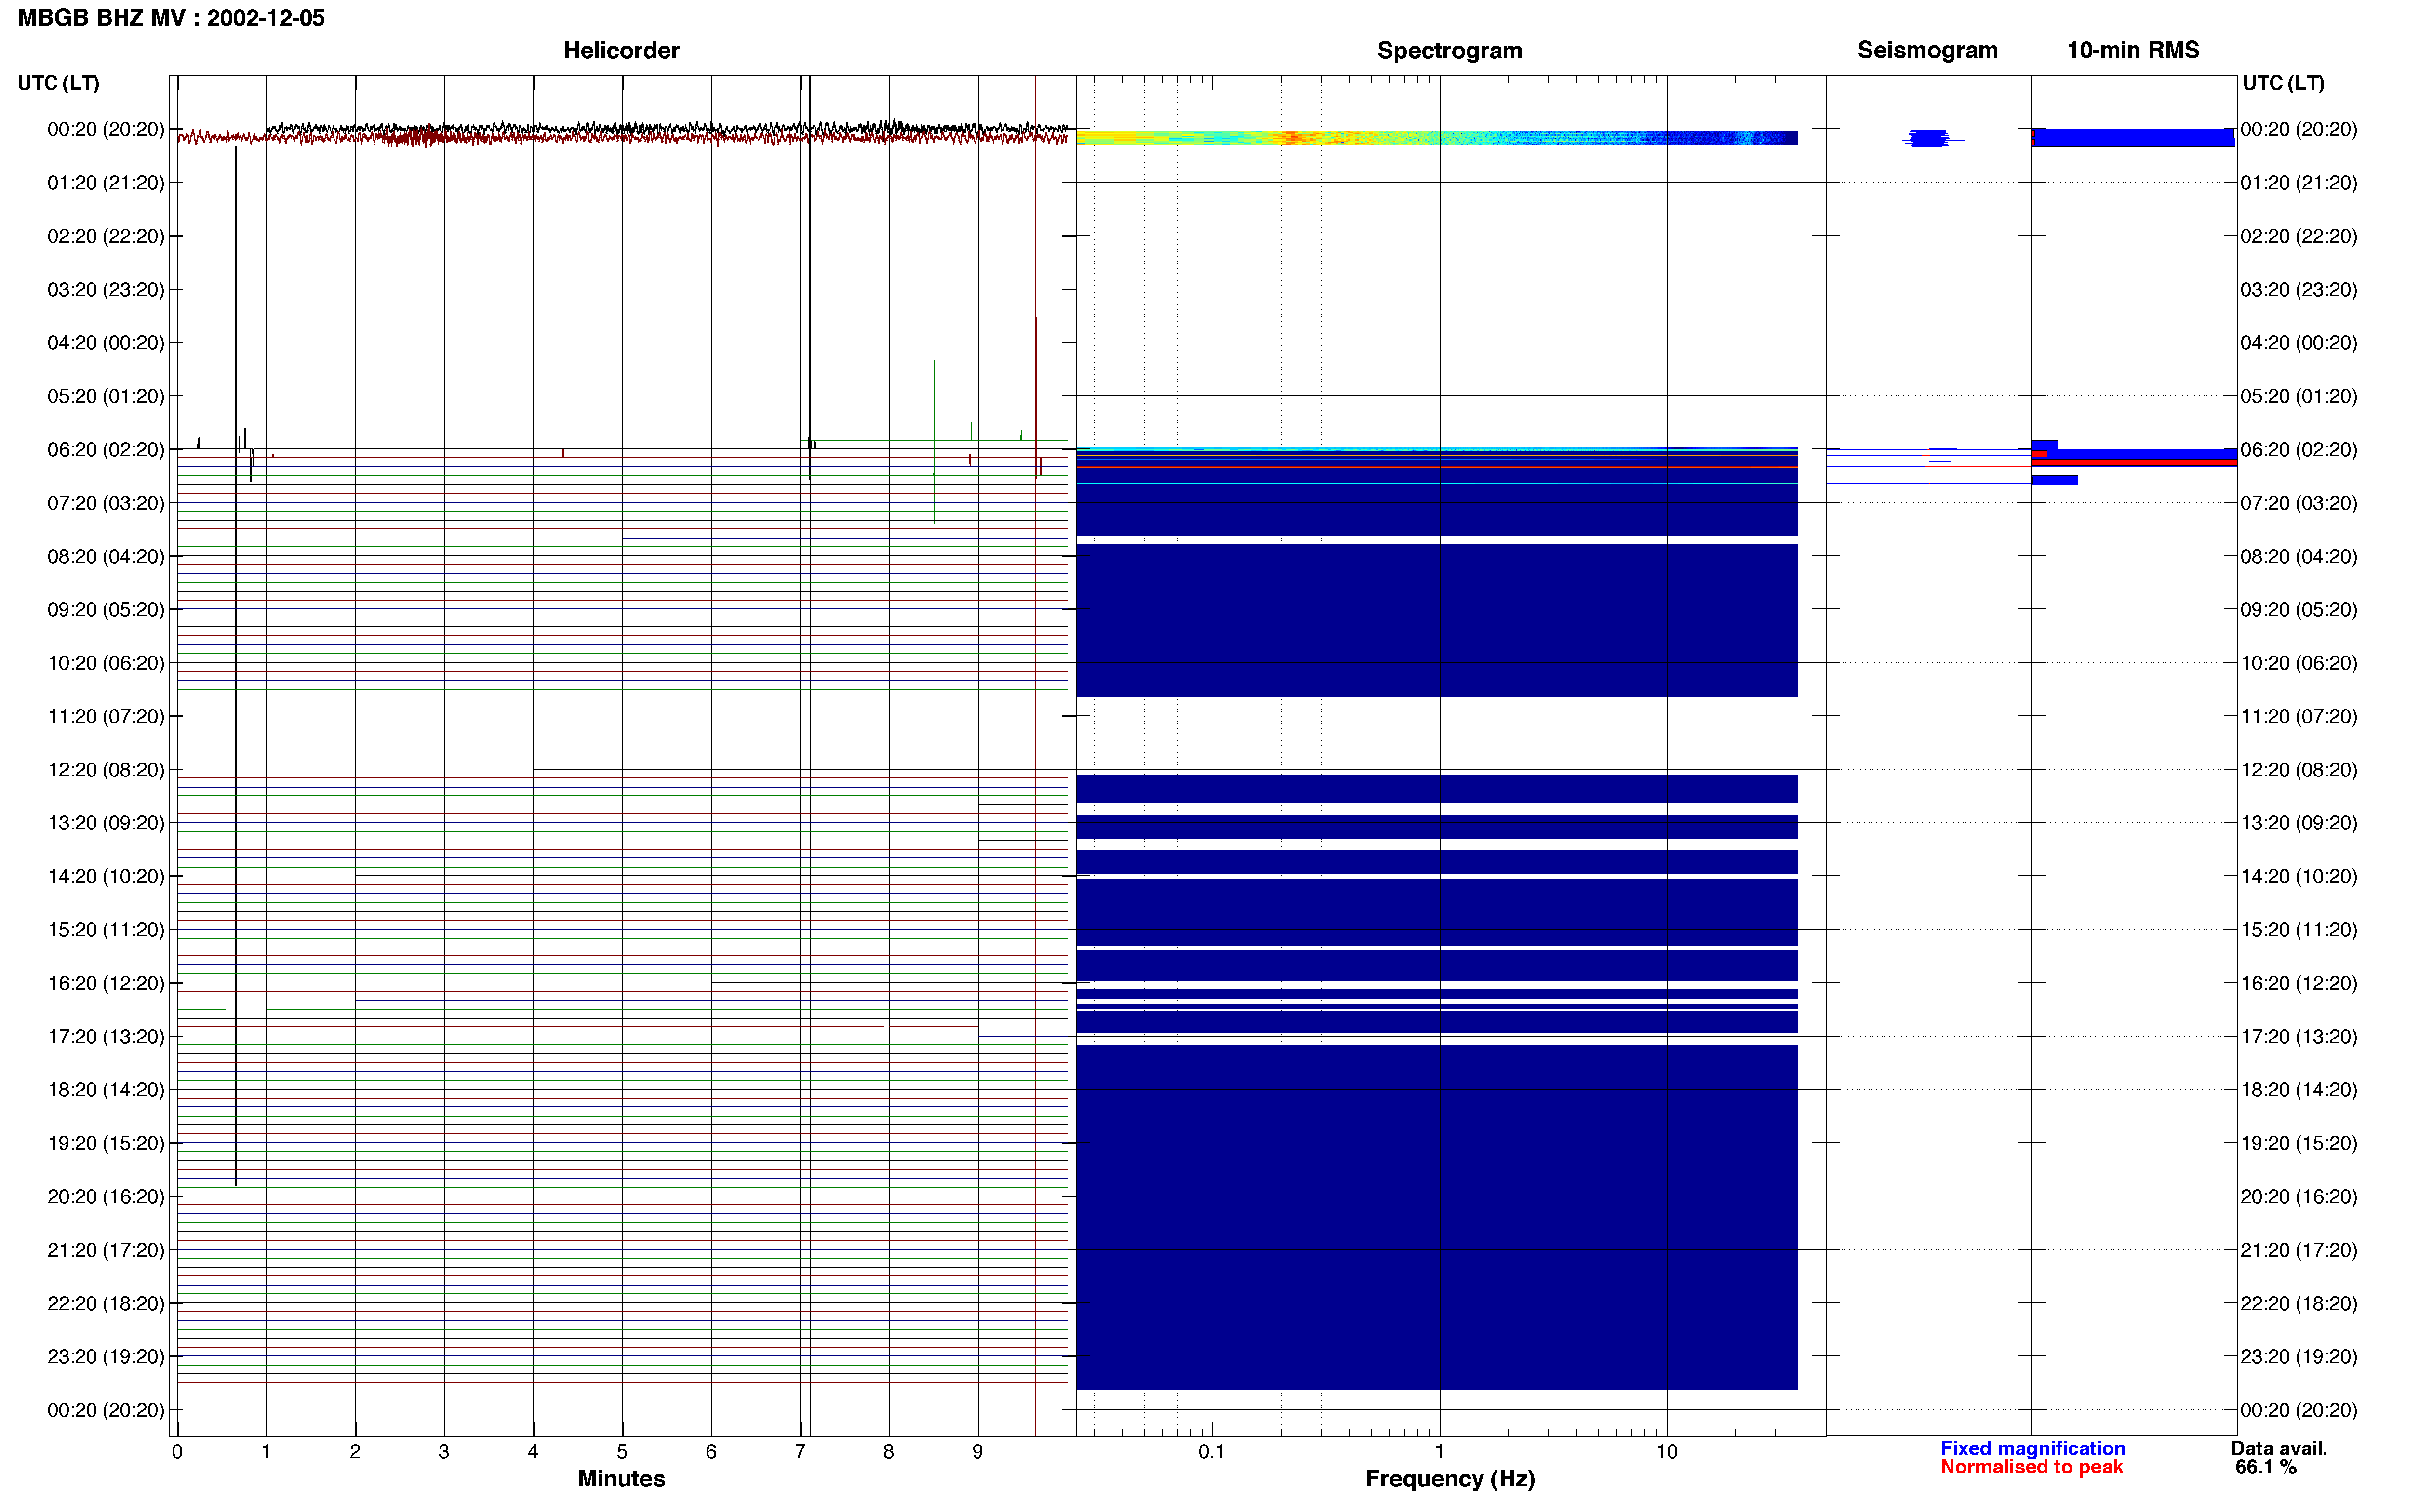
Task: Click RMS-side axis label "18:20 (14:20)"
Action: pyautogui.click(x=2299, y=1089)
